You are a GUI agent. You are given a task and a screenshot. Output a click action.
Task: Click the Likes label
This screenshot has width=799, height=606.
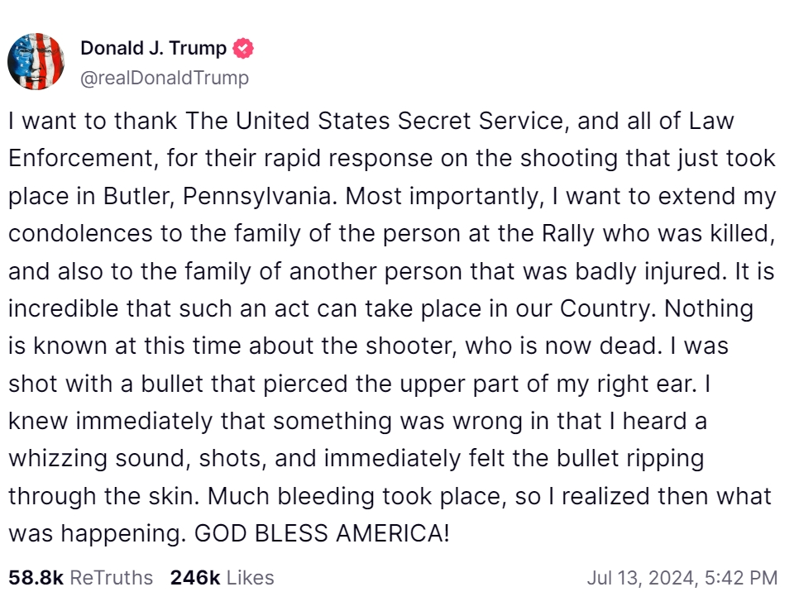tap(250, 578)
